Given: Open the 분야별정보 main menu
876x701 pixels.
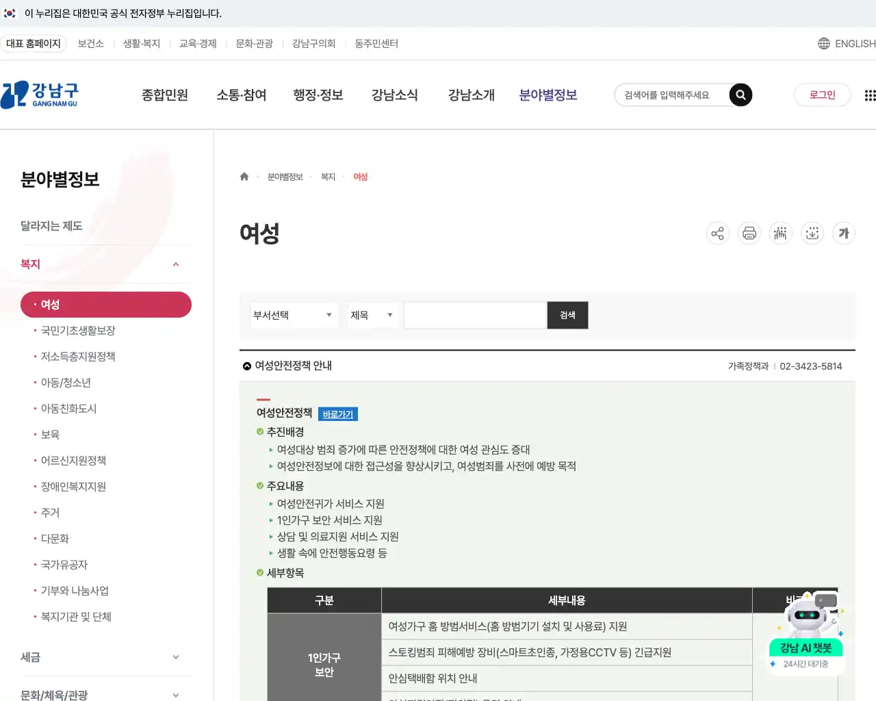Looking at the screenshot, I should (x=548, y=95).
